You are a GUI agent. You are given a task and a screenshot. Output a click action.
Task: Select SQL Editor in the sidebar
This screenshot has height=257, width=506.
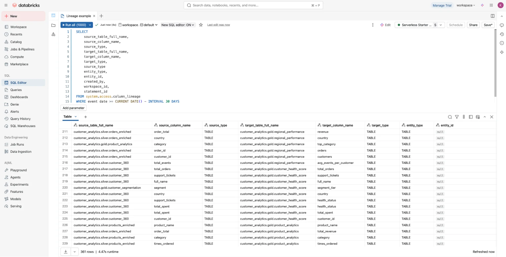[18, 83]
